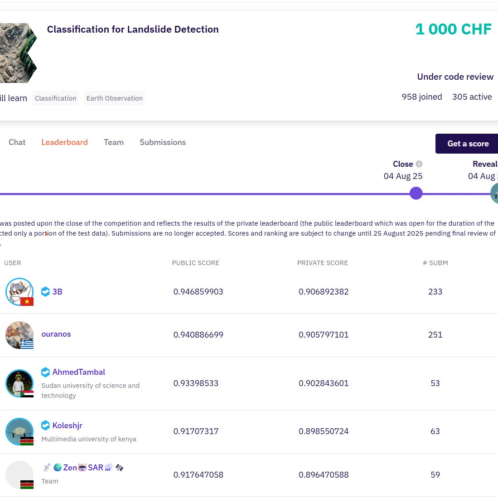Open Koleshjr profile link
Screen dimensions: 498x498
point(68,425)
